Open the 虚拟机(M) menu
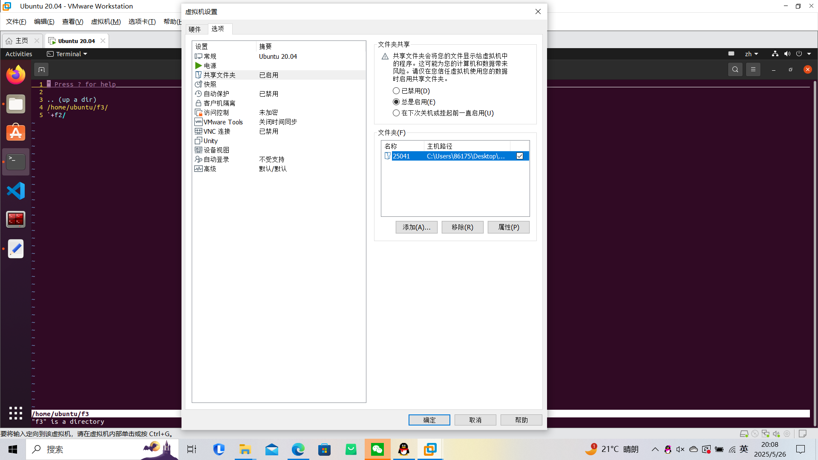The height and width of the screenshot is (460, 818). click(106, 22)
